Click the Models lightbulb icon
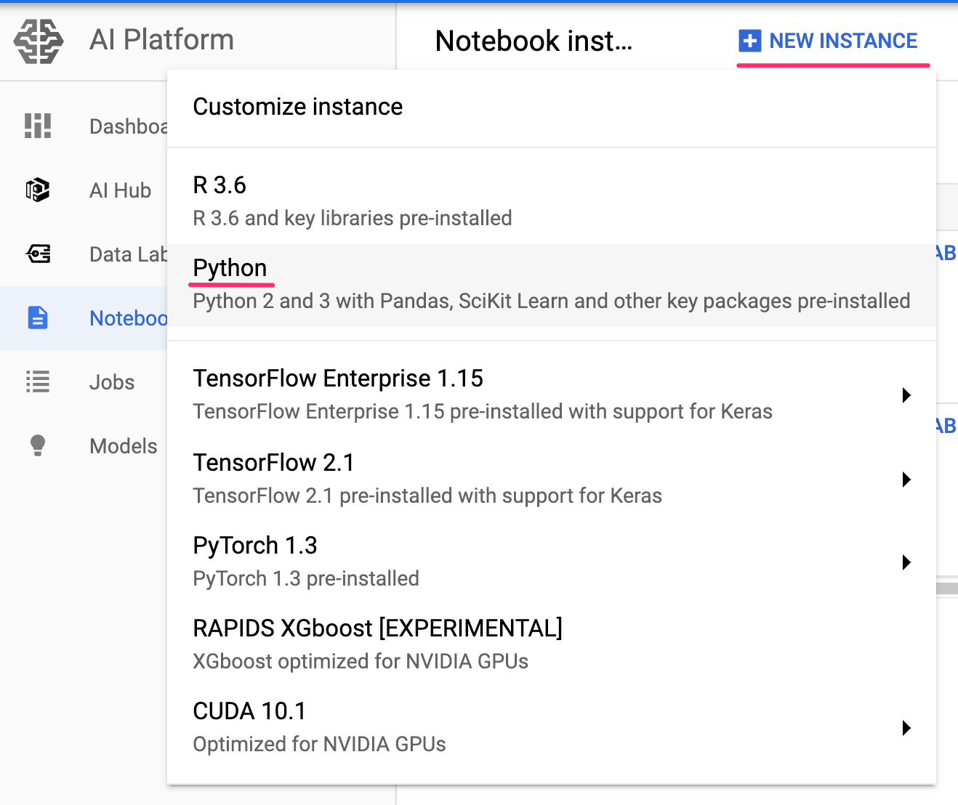 [37, 445]
